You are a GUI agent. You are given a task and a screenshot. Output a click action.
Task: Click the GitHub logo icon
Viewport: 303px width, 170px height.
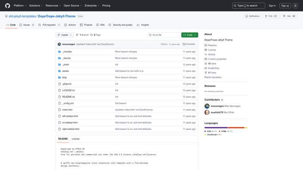(8, 6)
